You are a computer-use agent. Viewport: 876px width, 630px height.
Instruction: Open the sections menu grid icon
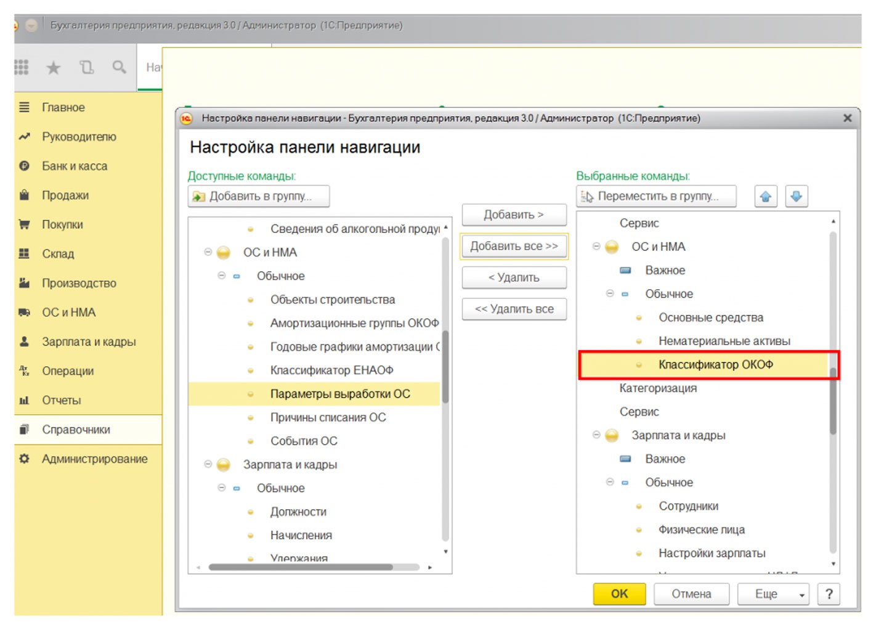[22, 67]
